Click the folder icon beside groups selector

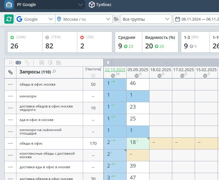[116, 19]
